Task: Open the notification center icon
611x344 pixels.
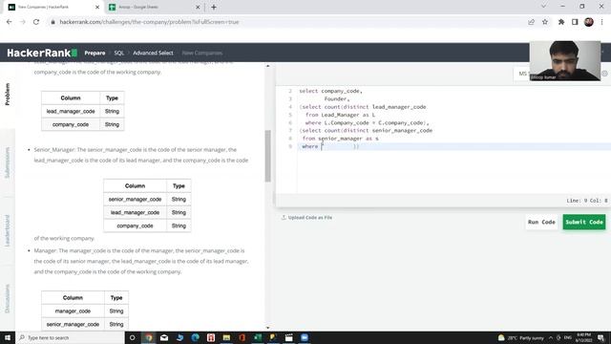Action: (x=600, y=337)
